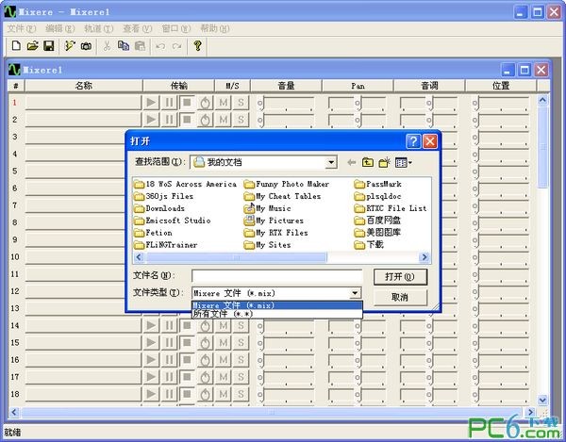Play track 1

(151, 103)
